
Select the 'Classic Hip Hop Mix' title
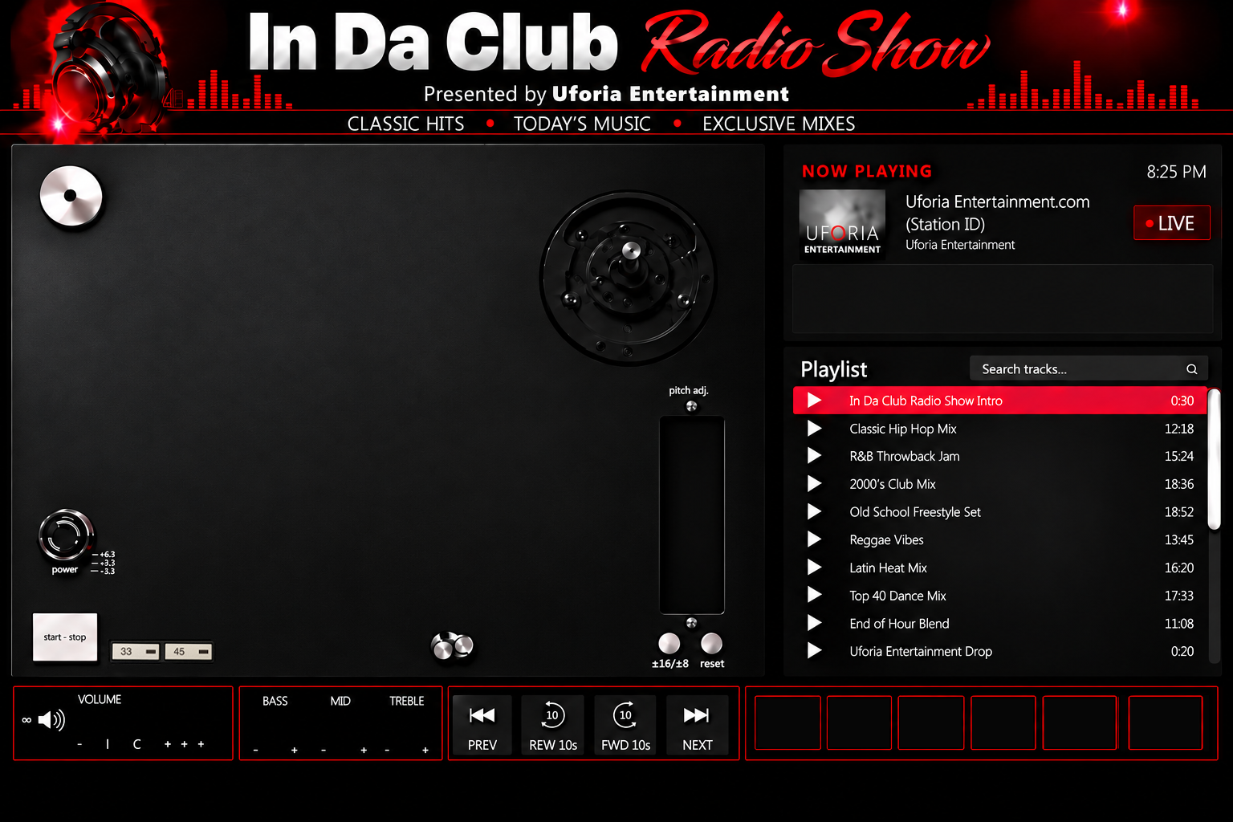(x=903, y=429)
